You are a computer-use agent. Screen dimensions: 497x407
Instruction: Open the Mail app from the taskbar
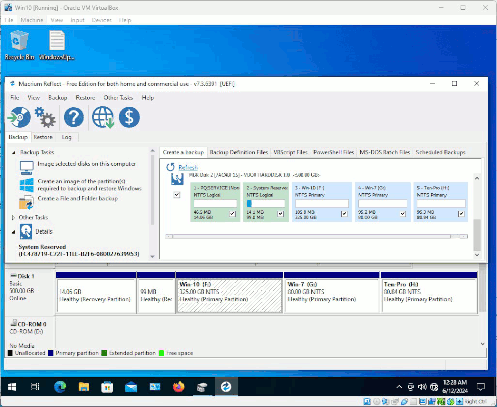[x=131, y=387]
